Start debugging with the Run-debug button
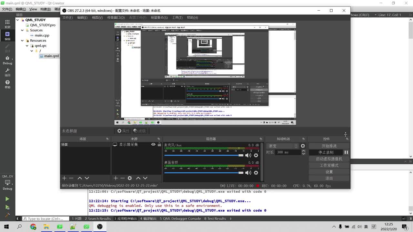413x232 pixels. coord(7,207)
